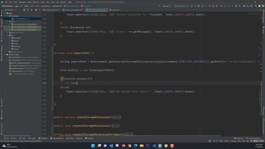Open the Build tool window
This screenshot has height=149, width=265.
pos(79,138)
